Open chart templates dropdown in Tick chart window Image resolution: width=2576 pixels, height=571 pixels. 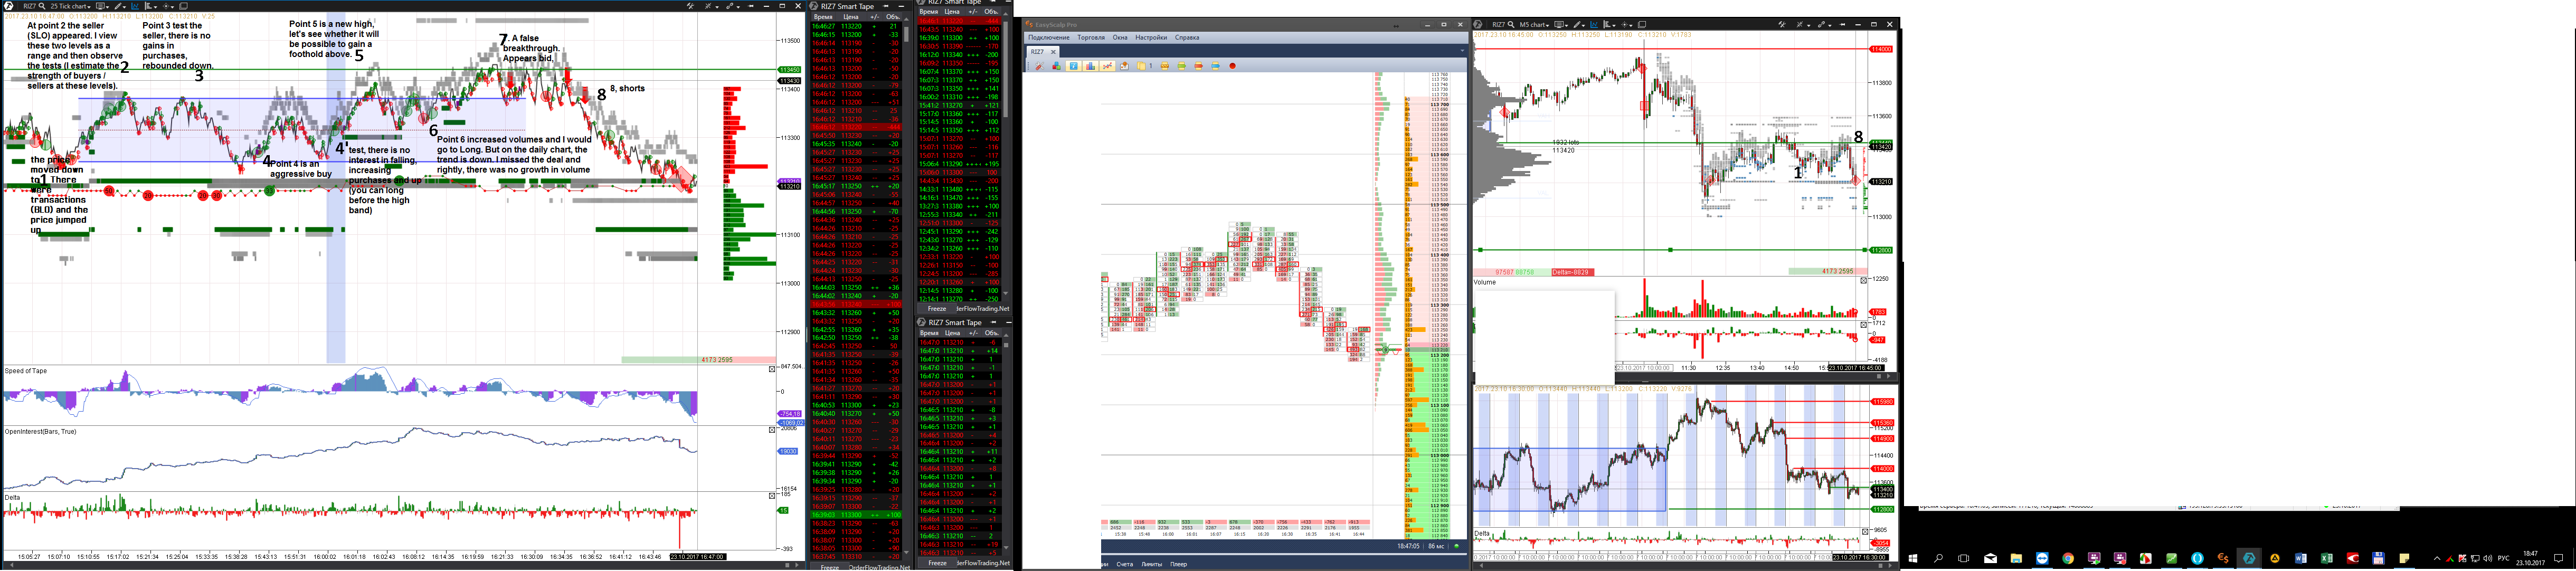[x=102, y=6]
